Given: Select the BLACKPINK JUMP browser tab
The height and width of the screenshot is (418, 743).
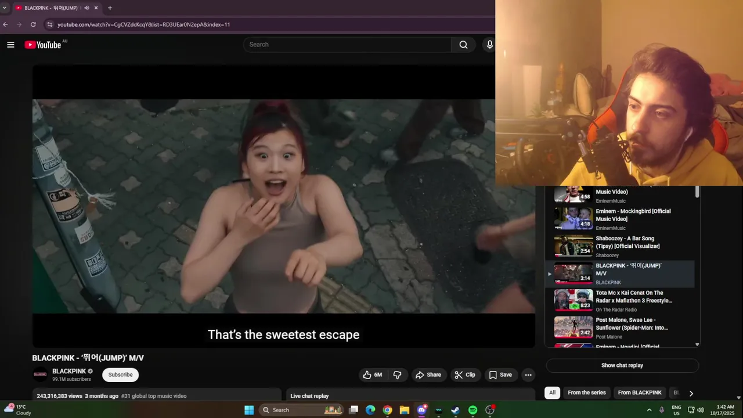Looking at the screenshot, I should coord(57,8).
